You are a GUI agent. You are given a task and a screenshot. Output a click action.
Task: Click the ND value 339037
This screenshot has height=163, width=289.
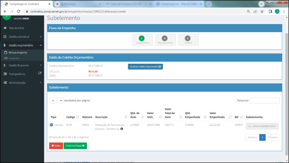[x=239, y=125]
